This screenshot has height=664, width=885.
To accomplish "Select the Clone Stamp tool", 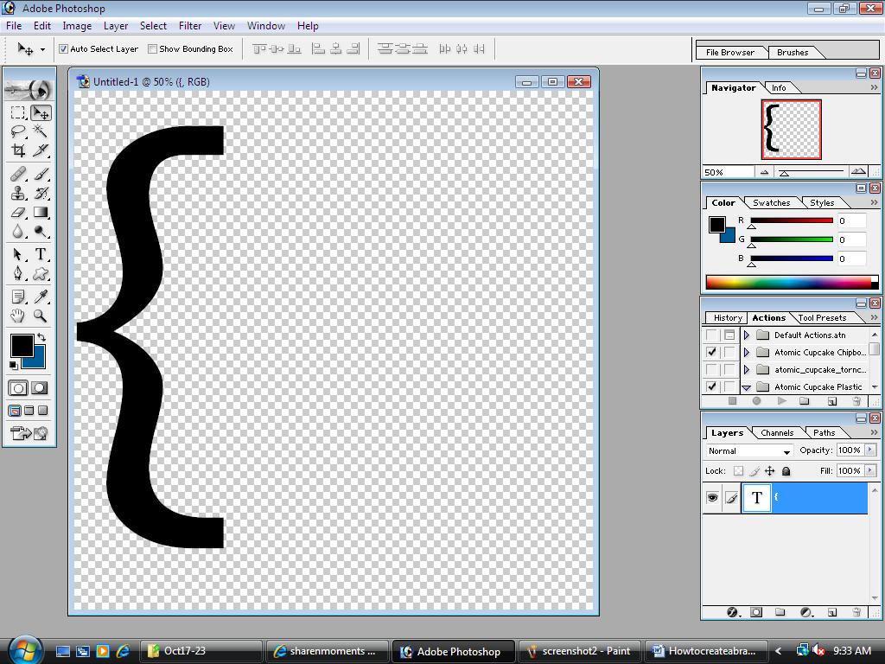I will point(18,193).
